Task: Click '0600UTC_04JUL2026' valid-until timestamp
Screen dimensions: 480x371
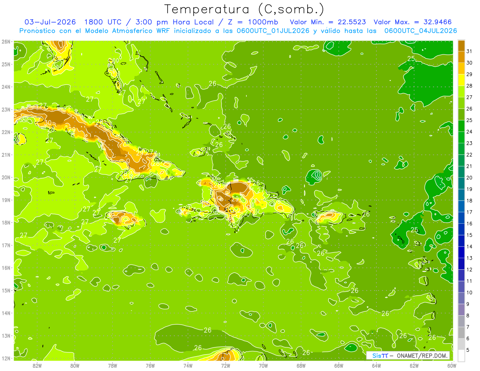Action: coord(420,31)
